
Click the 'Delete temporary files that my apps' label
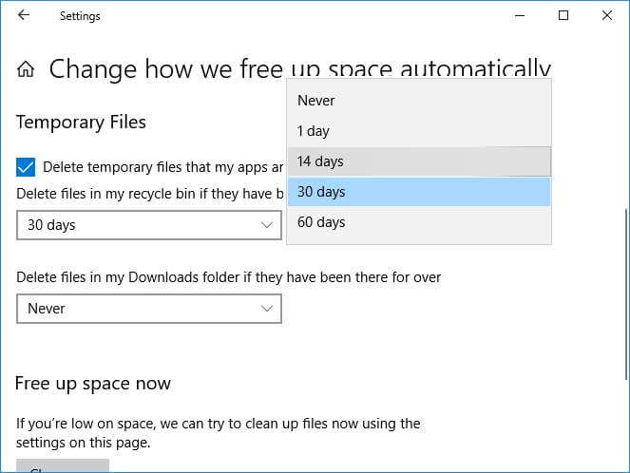coord(162,167)
